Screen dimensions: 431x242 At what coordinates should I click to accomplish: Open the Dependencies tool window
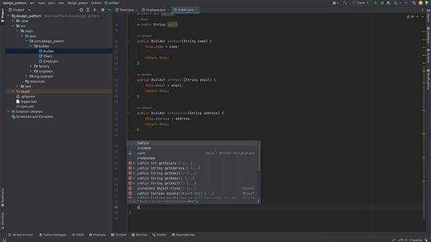(183, 235)
